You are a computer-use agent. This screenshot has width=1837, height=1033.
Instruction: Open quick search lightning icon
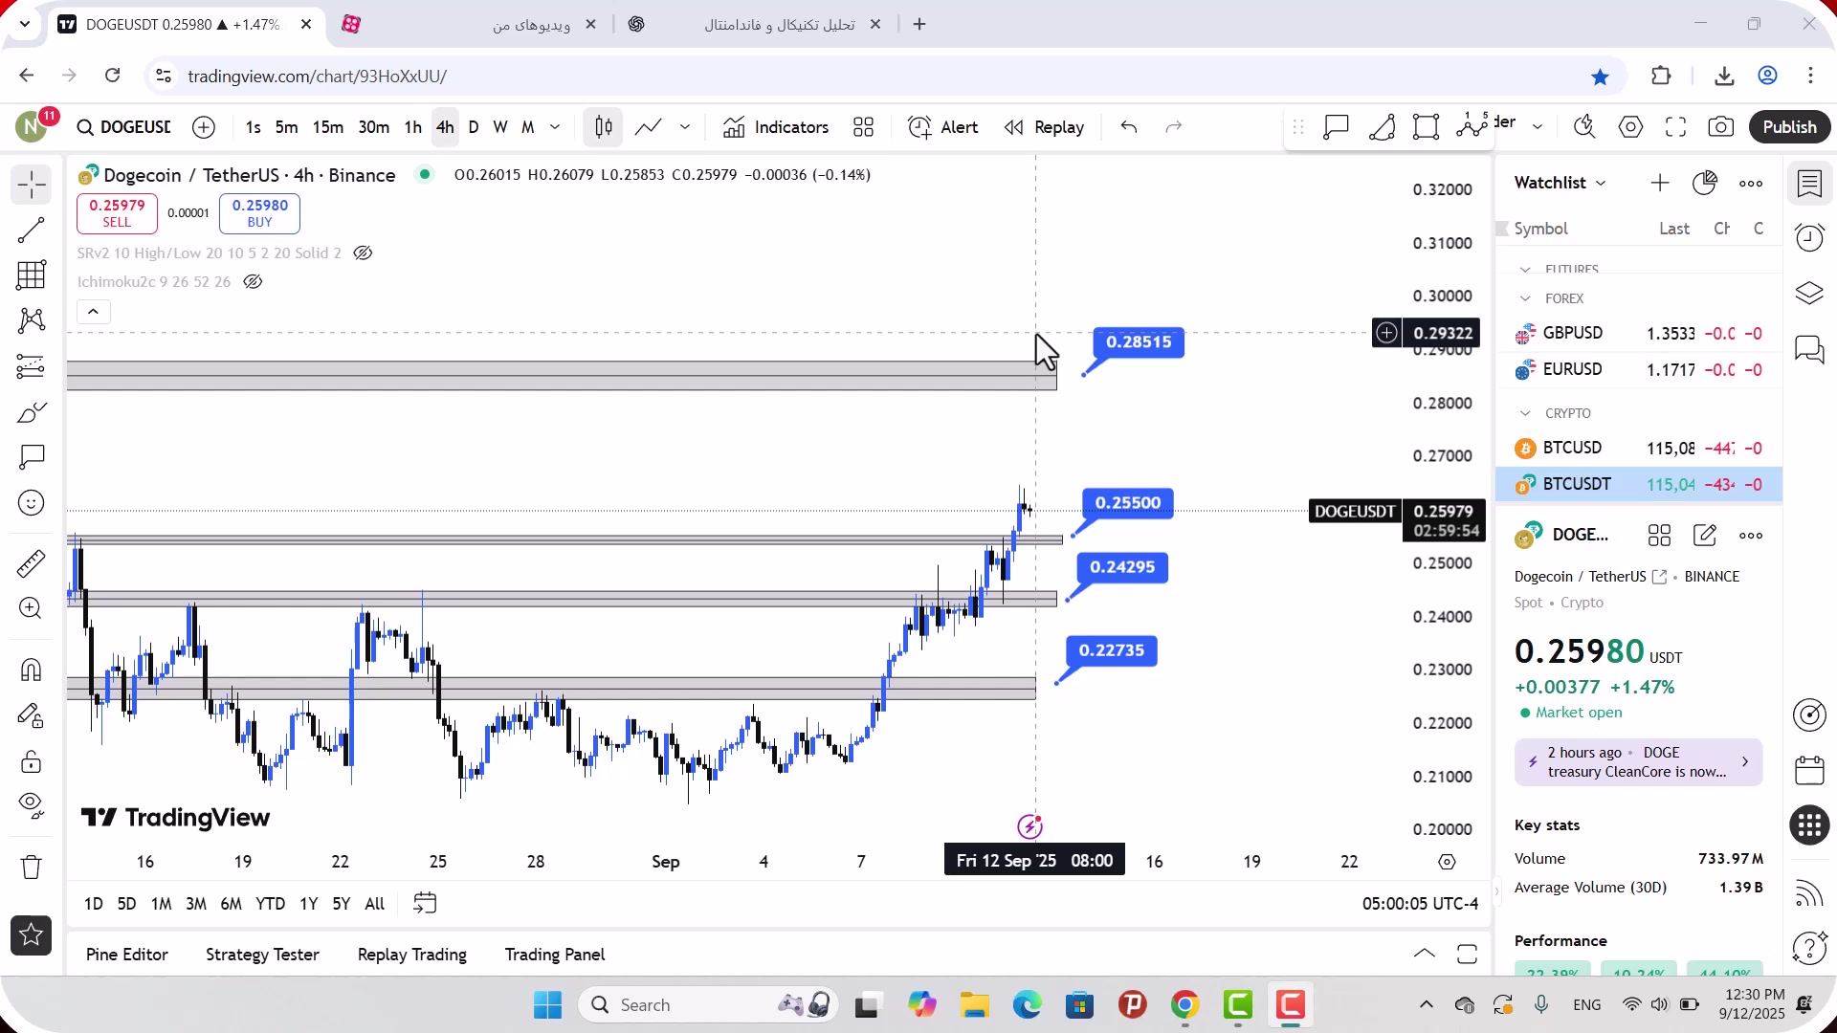1585,127
